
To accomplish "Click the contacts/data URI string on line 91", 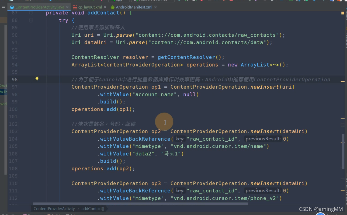I will pos(207,42).
